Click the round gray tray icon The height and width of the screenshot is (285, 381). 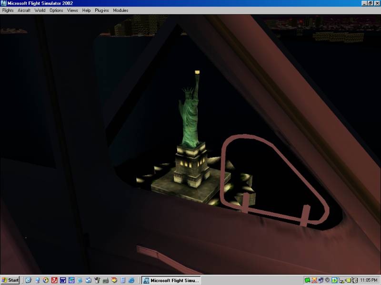coord(327,280)
